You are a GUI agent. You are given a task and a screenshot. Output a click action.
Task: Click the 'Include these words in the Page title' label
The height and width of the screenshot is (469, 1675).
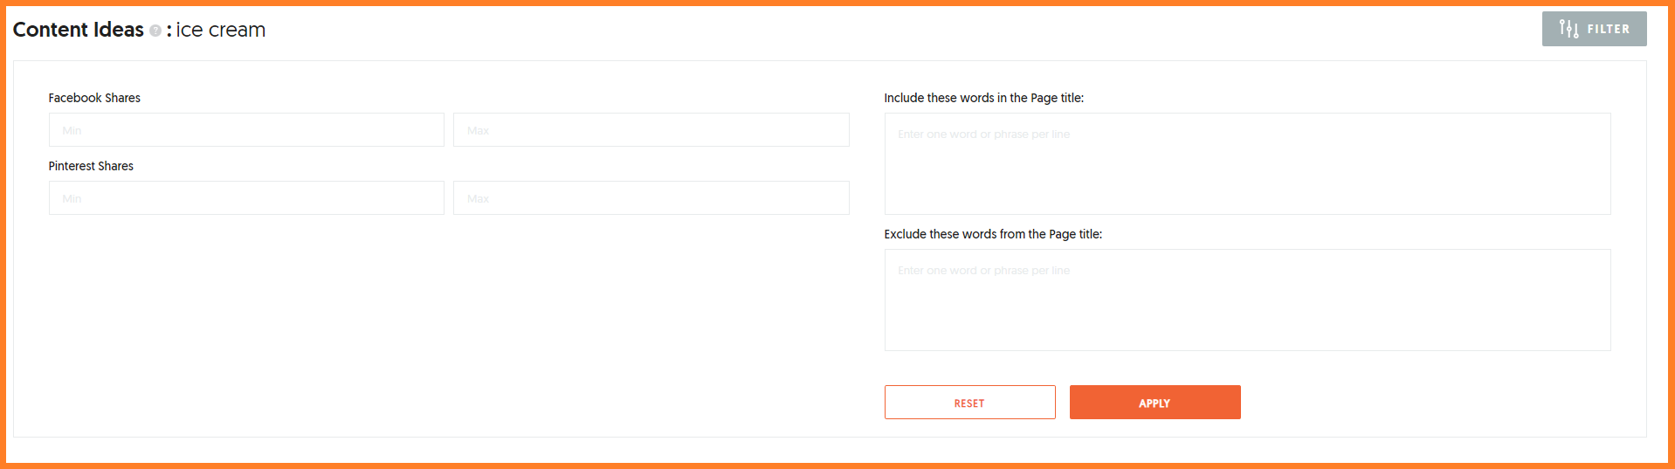983,98
